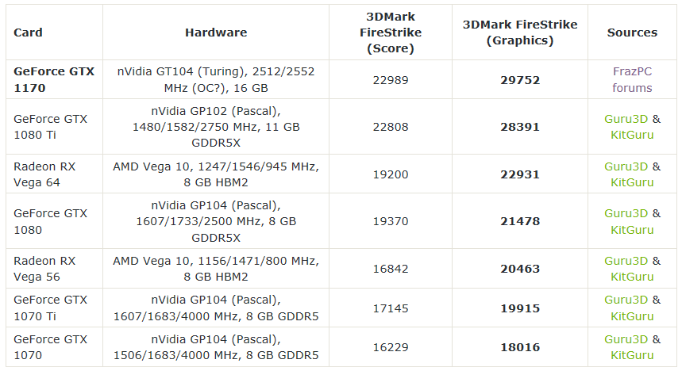Open Guru3D link in GTX 1080 Ti row
This screenshot has height=371, width=682.
pyautogui.click(x=626, y=119)
